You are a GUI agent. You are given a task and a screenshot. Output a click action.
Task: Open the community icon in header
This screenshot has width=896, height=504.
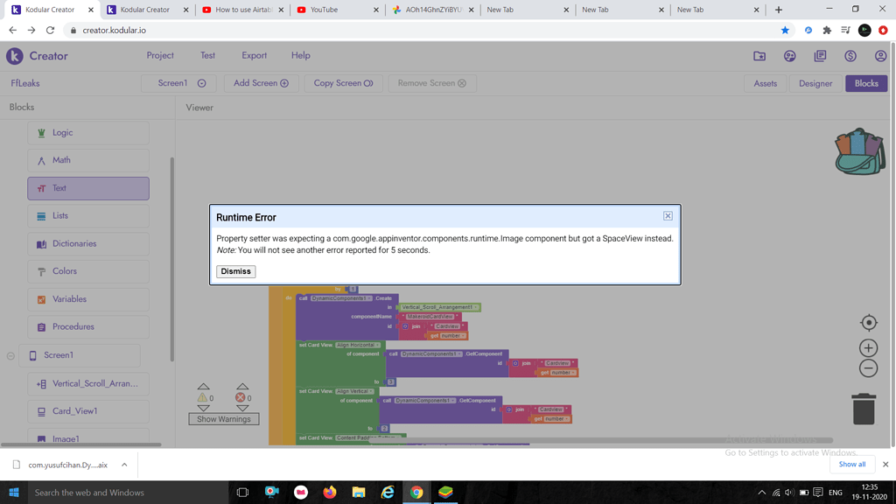click(x=790, y=56)
